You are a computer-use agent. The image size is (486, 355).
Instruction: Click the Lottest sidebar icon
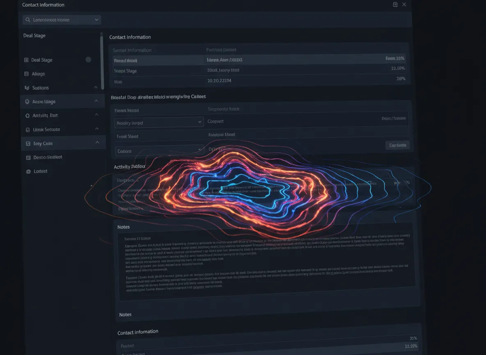(28, 171)
